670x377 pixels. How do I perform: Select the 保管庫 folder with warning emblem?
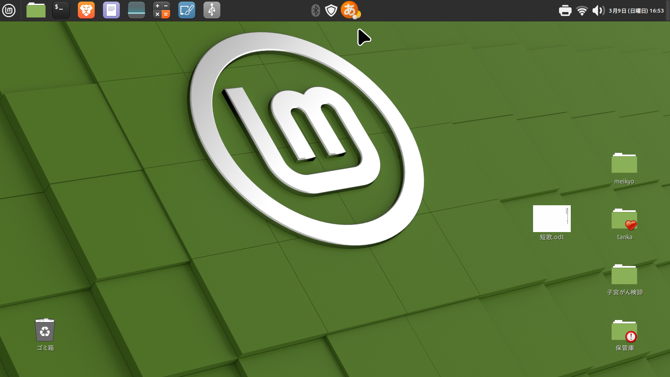point(624,336)
